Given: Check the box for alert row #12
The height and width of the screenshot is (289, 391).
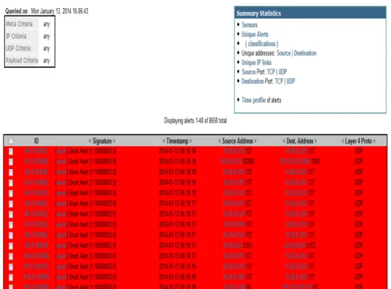Looking at the screenshot, I should pyautogui.click(x=11, y=278).
